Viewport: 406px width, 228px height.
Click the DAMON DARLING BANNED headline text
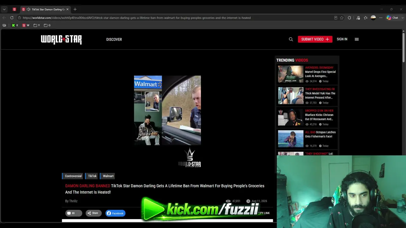click(88, 186)
